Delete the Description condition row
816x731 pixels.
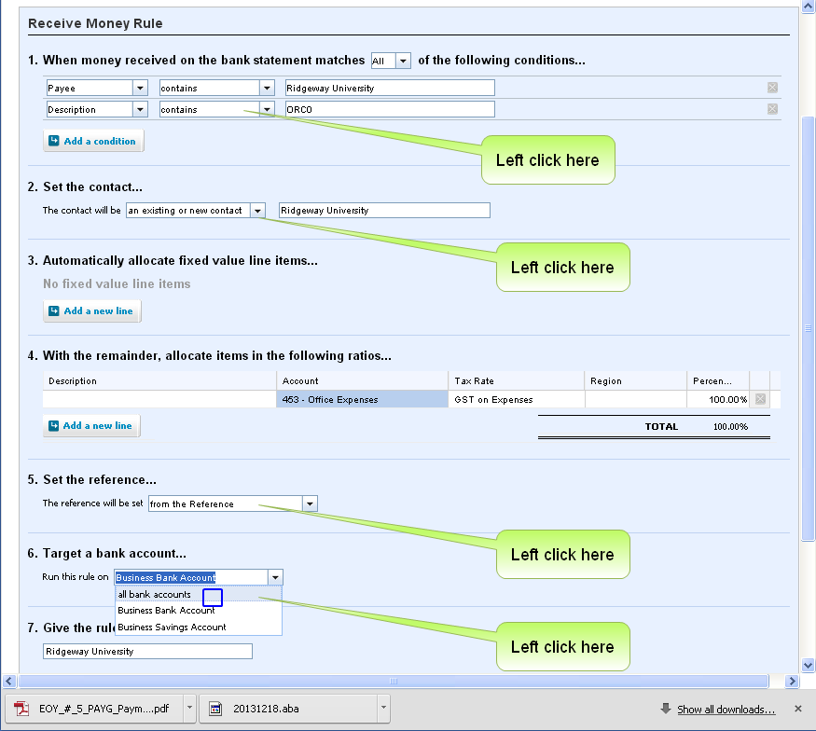tap(771, 109)
